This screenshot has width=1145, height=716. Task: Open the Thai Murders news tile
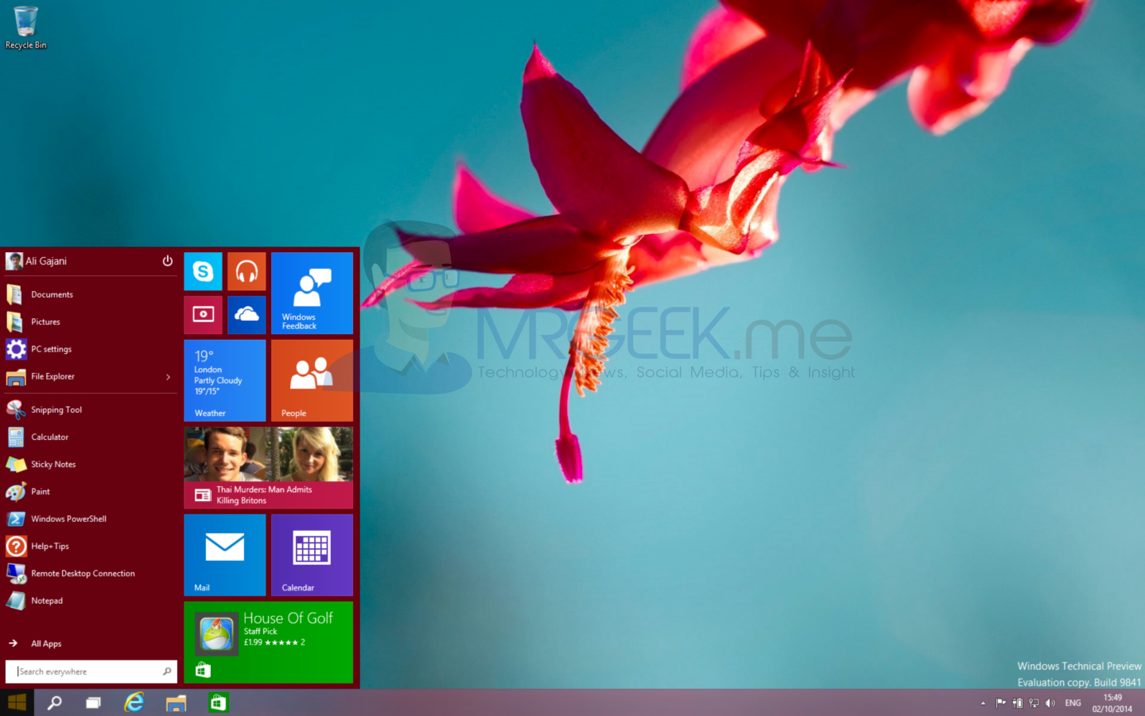point(268,468)
